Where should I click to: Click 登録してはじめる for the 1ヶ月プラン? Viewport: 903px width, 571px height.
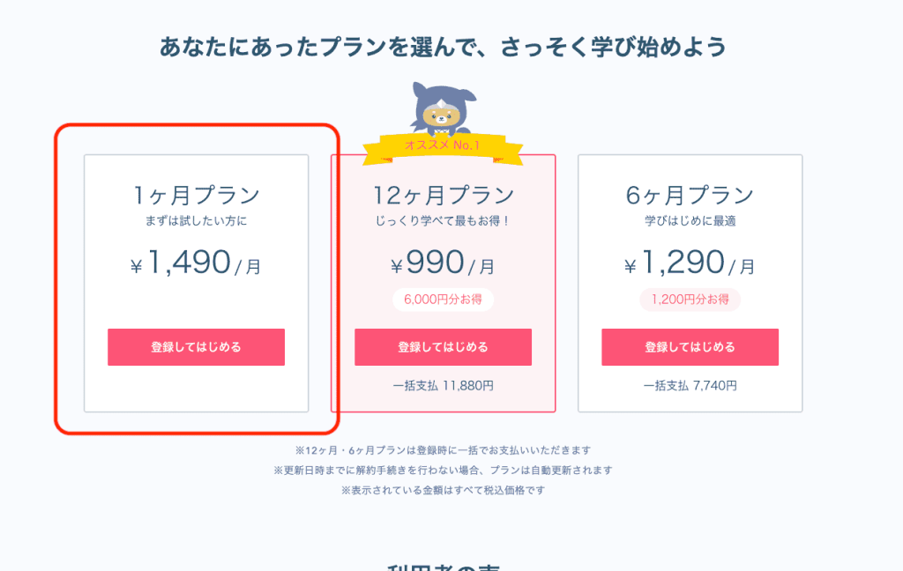(x=196, y=347)
